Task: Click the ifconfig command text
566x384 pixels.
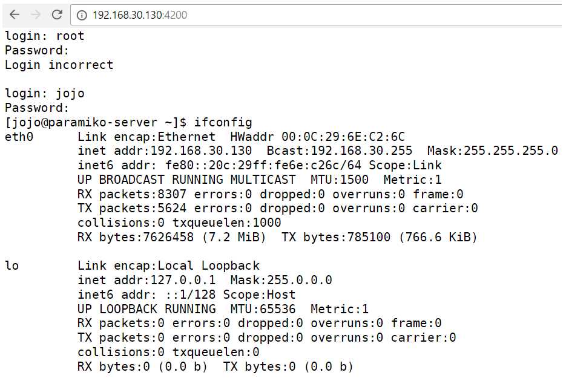Action: pyautogui.click(x=223, y=122)
